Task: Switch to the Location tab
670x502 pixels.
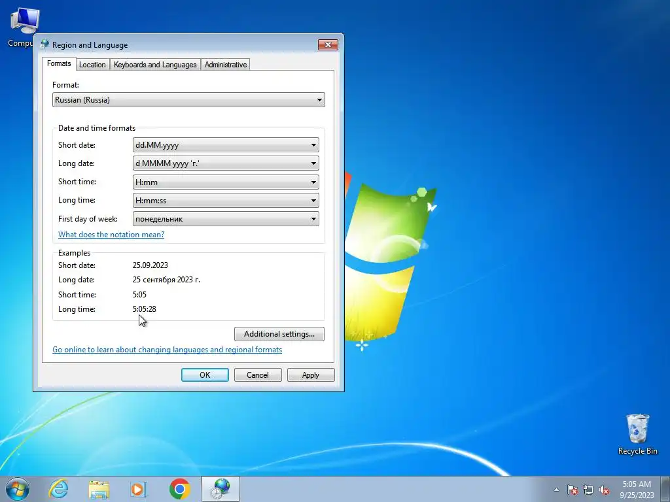Action: [x=92, y=65]
